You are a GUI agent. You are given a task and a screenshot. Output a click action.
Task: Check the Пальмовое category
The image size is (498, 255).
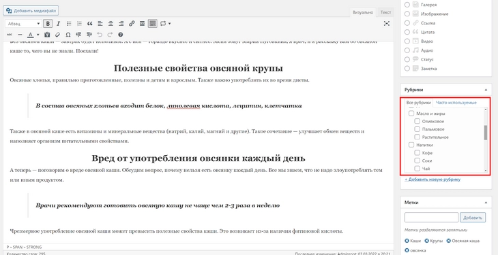[418, 129]
